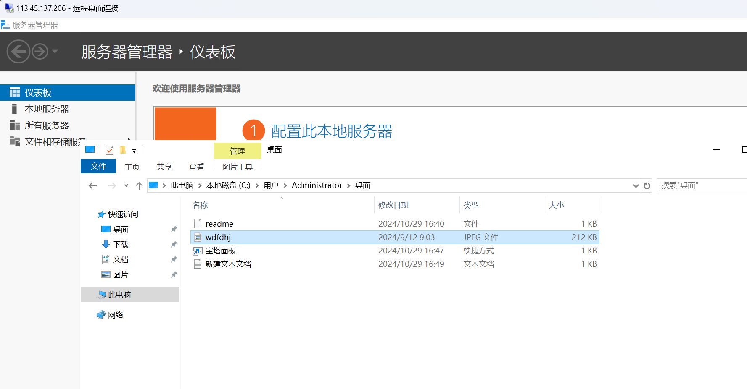Open the 宝塔面板 shortcut icon
The image size is (747, 389).
[198, 251]
